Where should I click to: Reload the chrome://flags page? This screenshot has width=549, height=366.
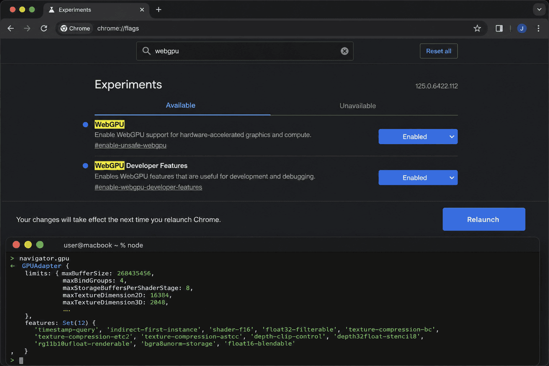[44, 28]
